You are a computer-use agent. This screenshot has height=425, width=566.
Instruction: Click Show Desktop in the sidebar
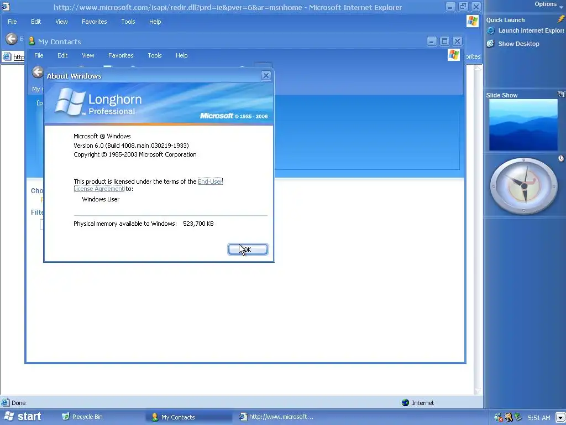513,44
